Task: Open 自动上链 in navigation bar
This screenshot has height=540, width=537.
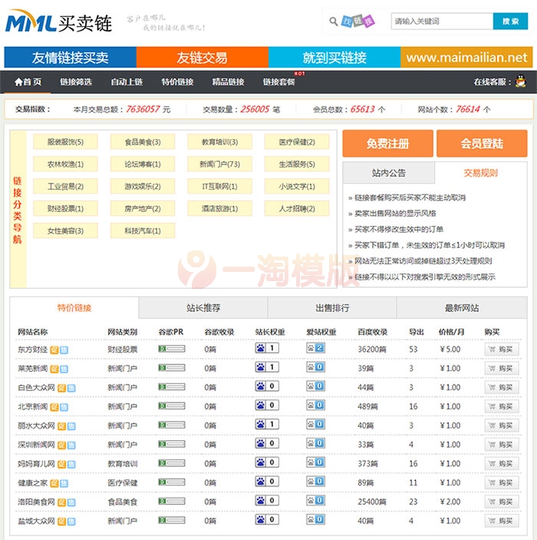Action: 127,82
